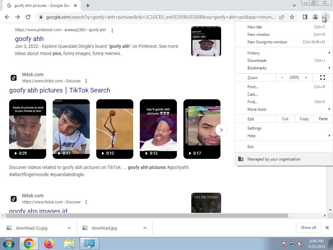Click Copy in the Edit row
The image size is (333, 250).
[x=304, y=119]
